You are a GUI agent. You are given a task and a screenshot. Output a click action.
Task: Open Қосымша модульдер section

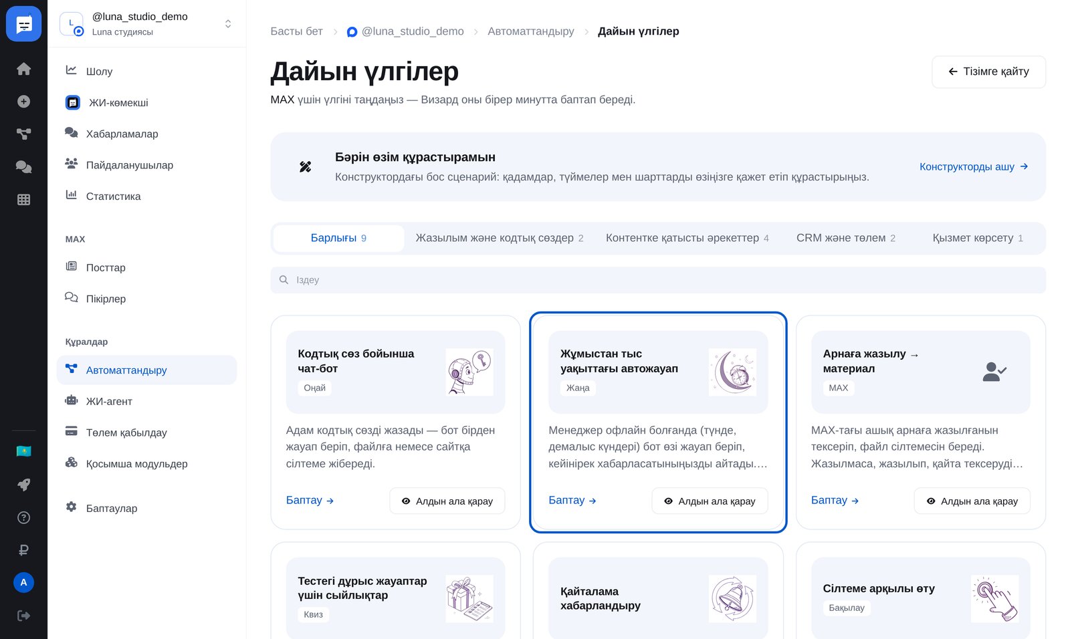pos(146,464)
